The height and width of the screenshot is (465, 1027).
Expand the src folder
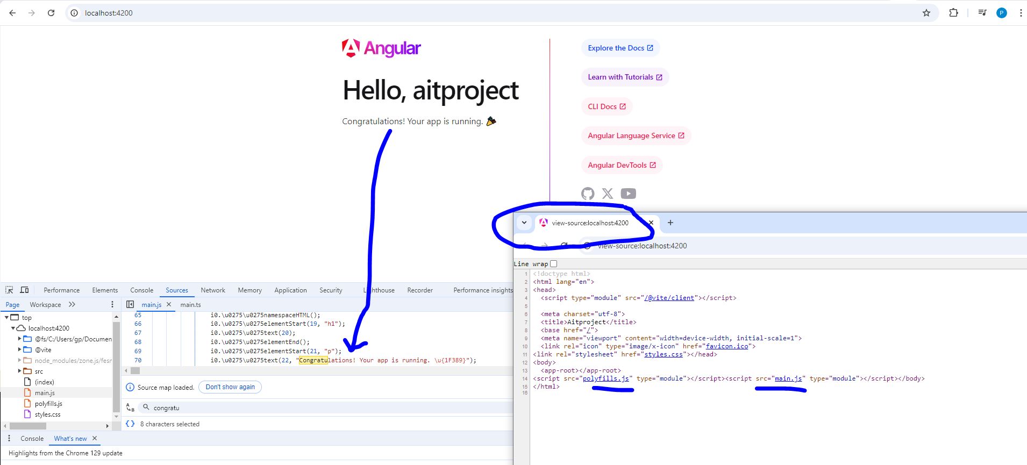coord(19,371)
